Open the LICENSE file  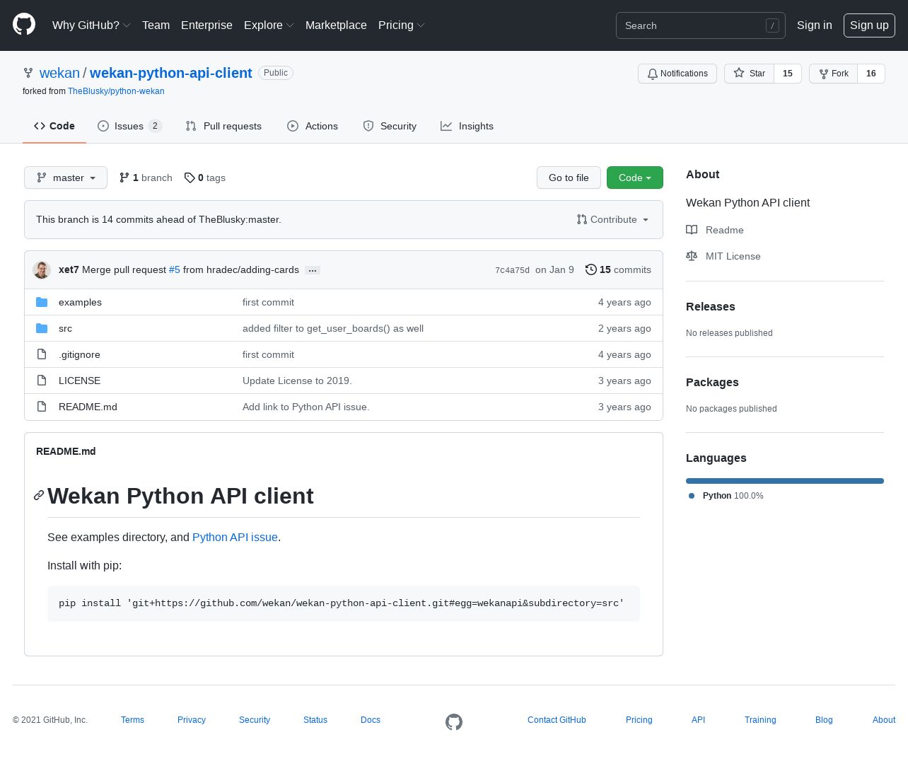coord(79,381)
